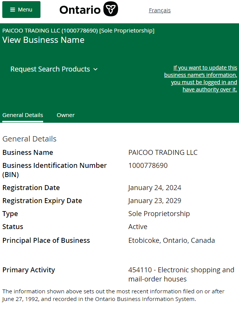Click the View Business Name page heading
Screen dimensions: 239x309
coord(43,40)
